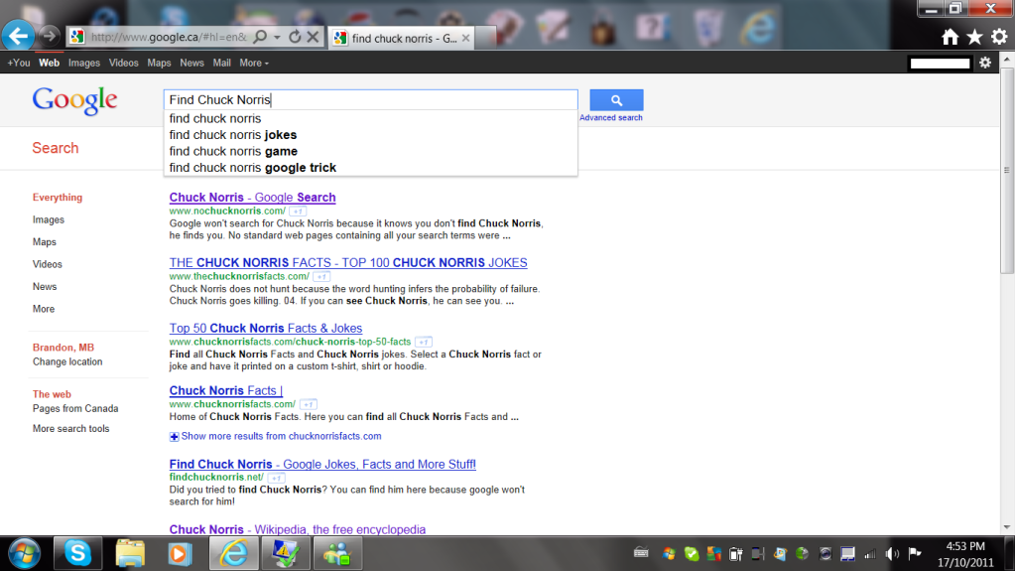Click the volume speaker tray icon

click(892, 553)
